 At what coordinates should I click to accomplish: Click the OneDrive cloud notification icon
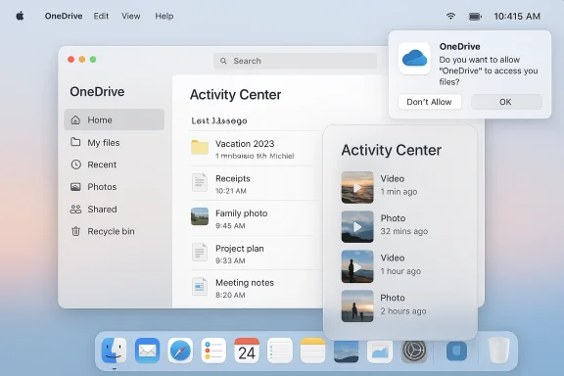[414, 59]
